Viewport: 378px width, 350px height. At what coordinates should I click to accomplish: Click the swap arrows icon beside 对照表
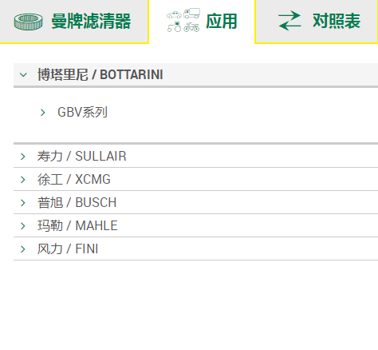pyautogui.click(x=289, y=21)
